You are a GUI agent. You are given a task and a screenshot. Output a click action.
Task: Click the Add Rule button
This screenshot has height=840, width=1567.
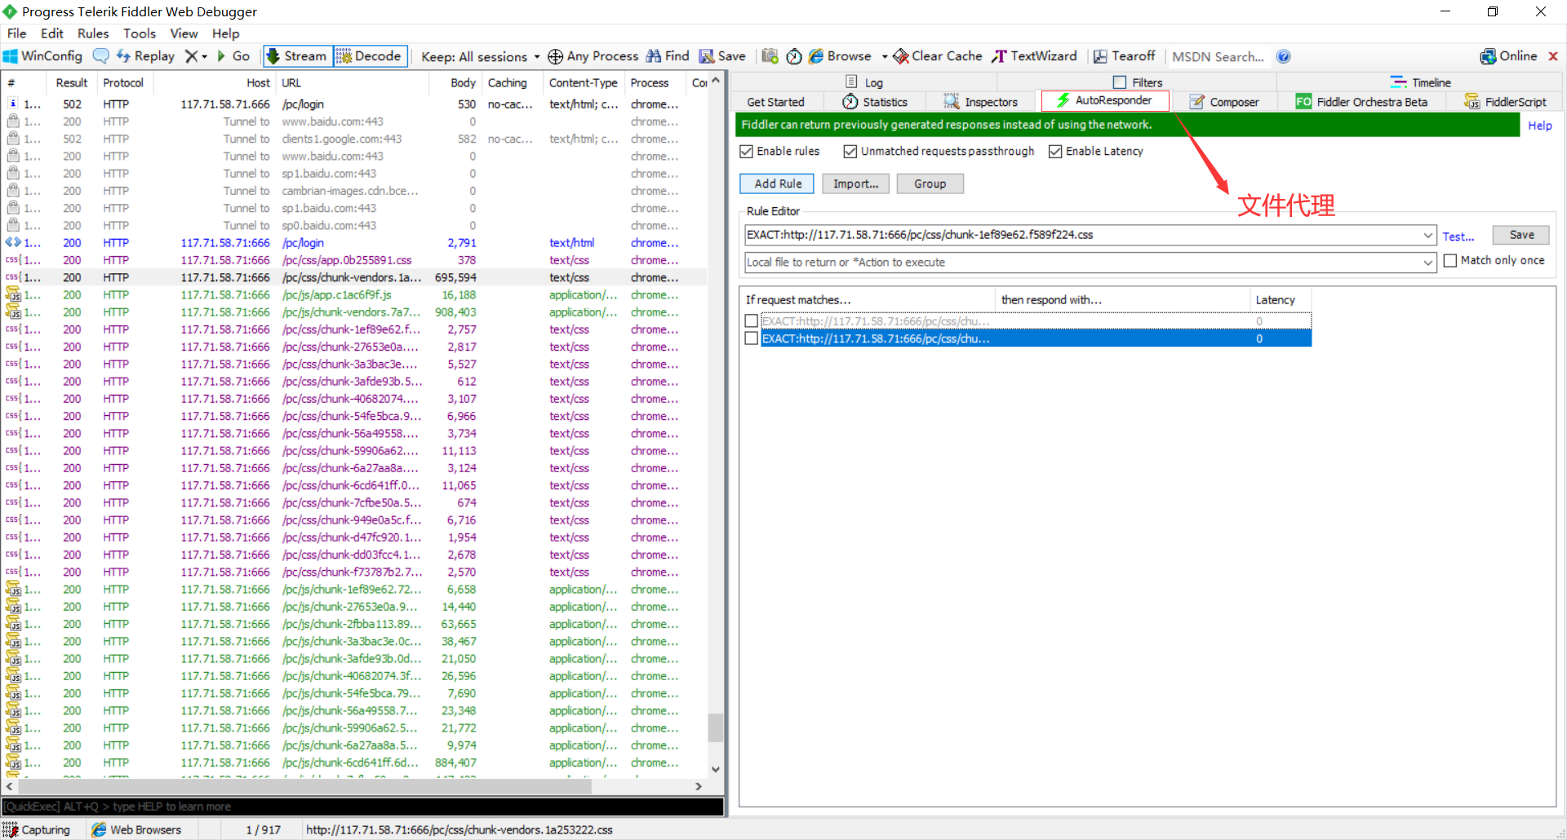(777, 183)
